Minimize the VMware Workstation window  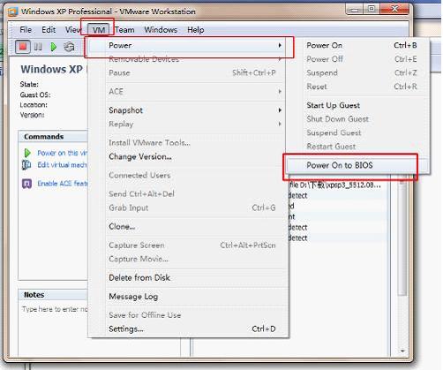point(355,10)
